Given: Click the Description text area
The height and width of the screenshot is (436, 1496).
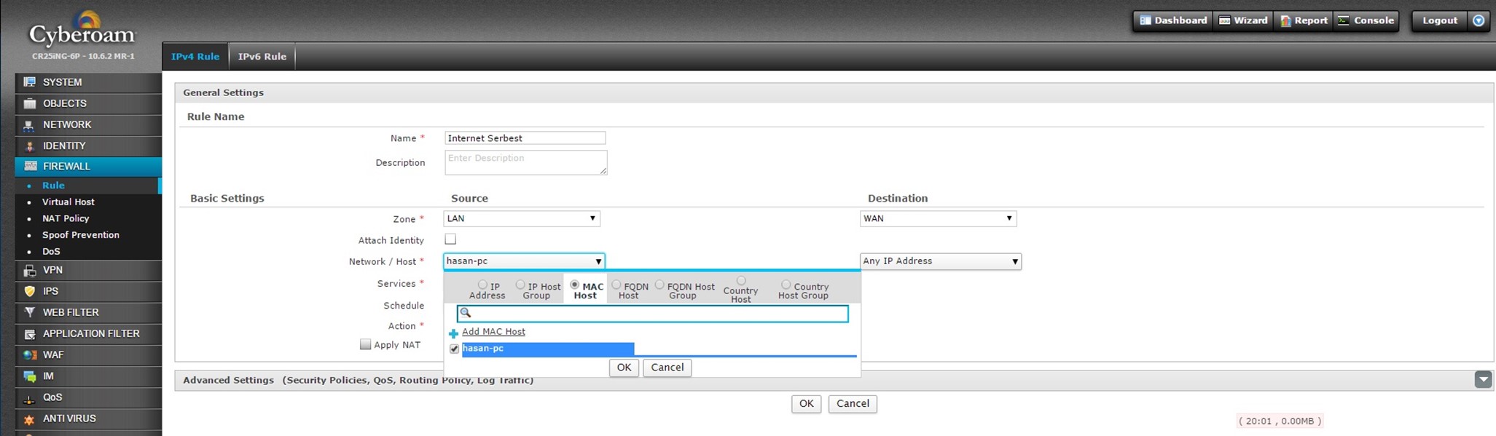Looking at the screenshot, I should click(x=525, y=162).
